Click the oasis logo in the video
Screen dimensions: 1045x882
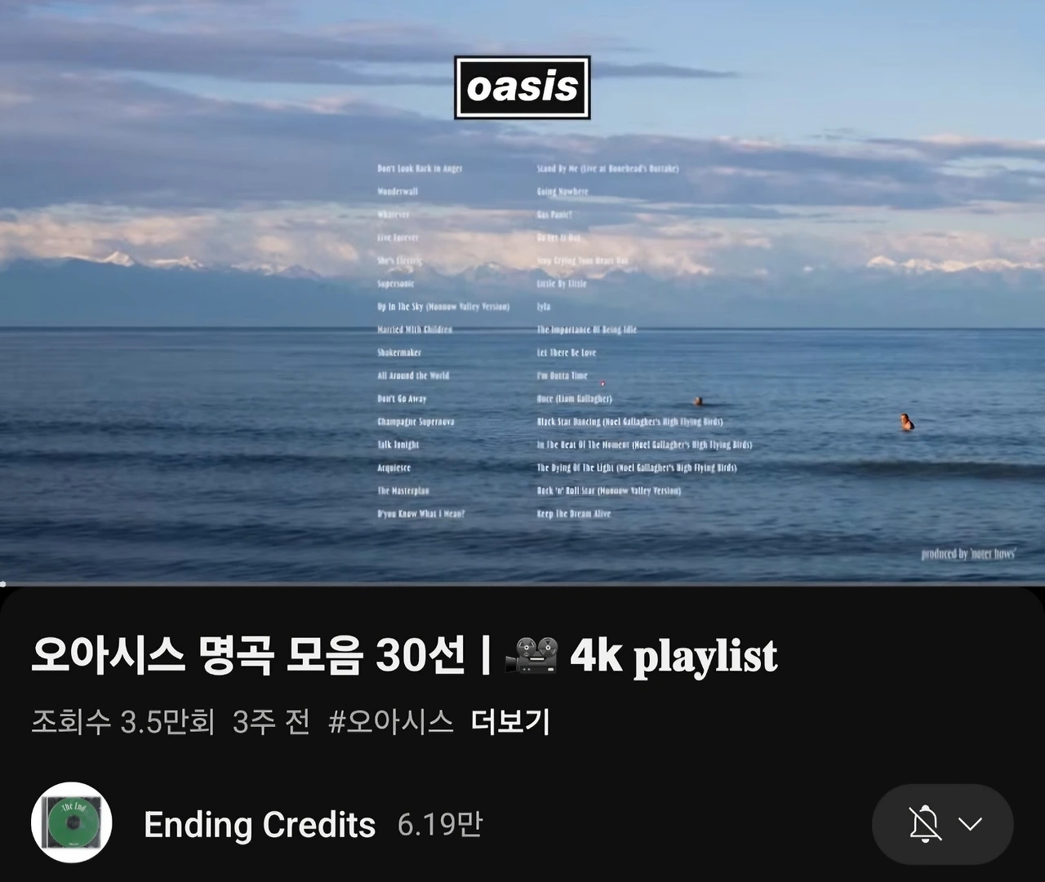(522, 87)
